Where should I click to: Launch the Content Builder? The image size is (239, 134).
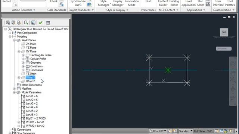[163, 3]
